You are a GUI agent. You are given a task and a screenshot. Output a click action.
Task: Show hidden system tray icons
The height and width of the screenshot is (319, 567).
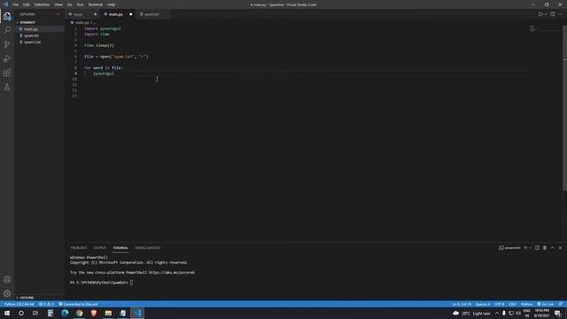(497, 313)
